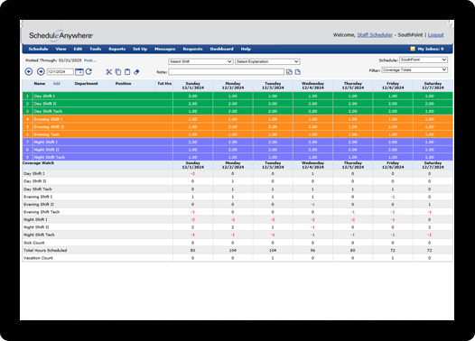Click the Position column header
475x341 pixels.
click(x=124, y=84)
